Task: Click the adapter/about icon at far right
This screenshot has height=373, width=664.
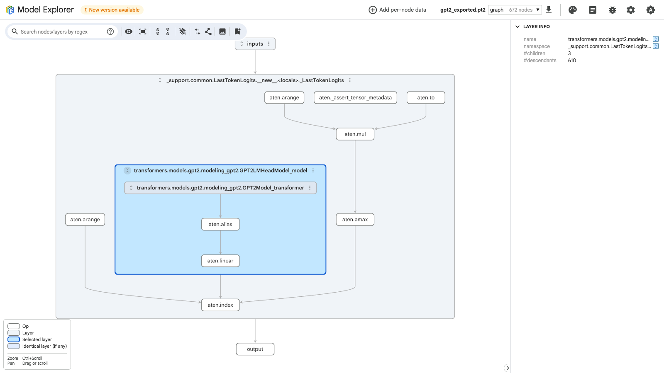Action: point(651,10)
